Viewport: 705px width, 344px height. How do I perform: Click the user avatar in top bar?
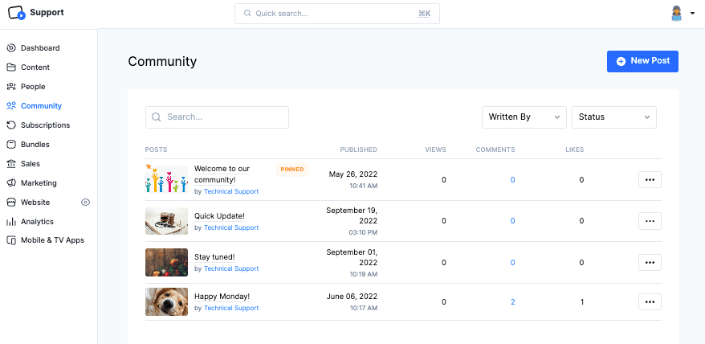click(677, 14)
